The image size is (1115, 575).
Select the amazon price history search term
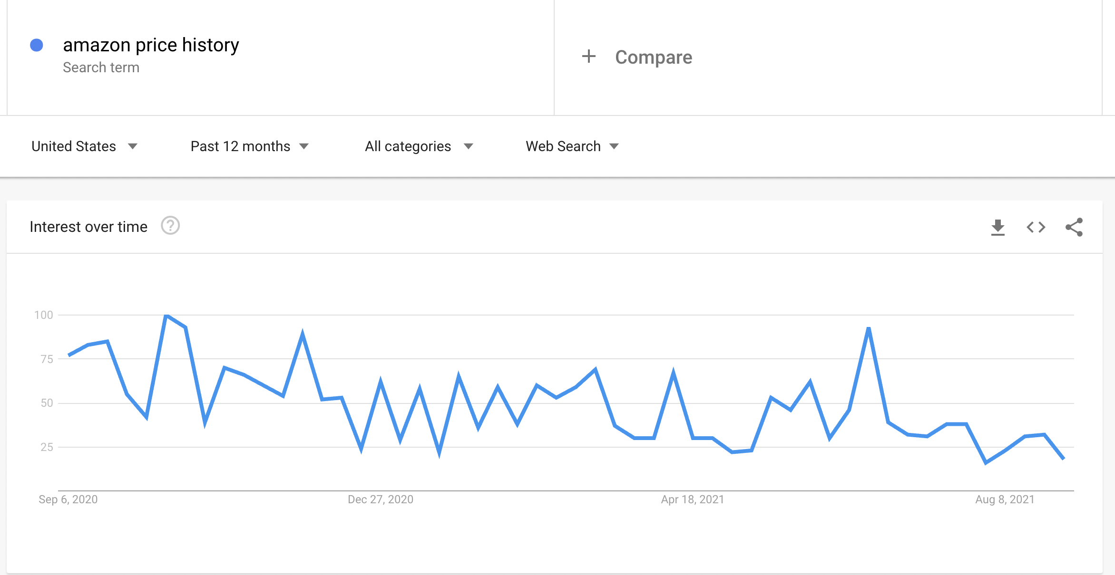(151, 45)
